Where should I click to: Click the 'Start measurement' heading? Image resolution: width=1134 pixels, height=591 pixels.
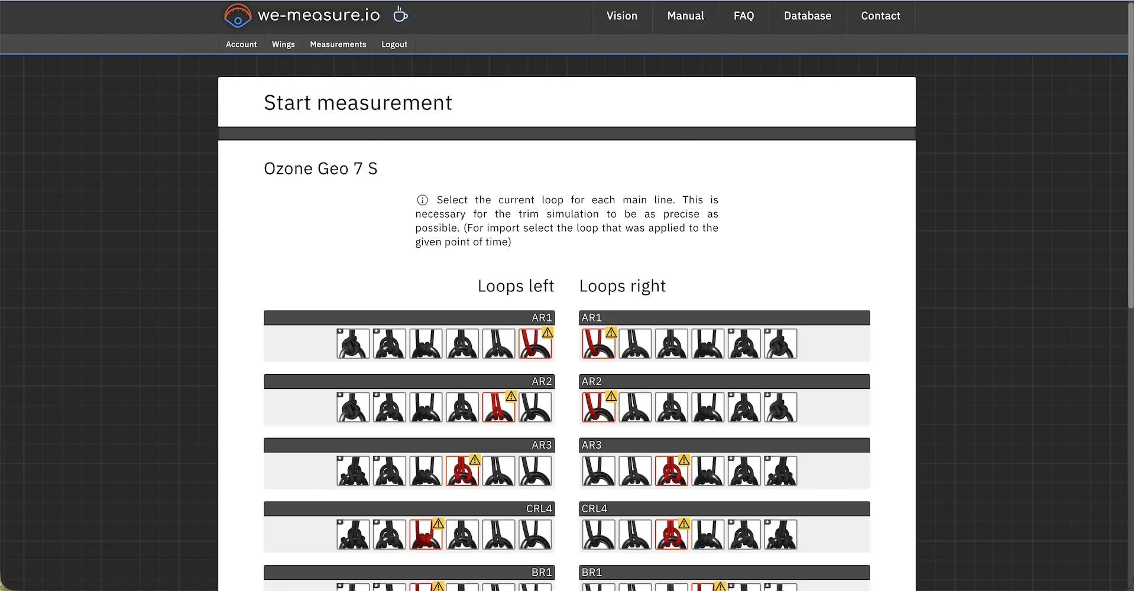pos(358,103)
